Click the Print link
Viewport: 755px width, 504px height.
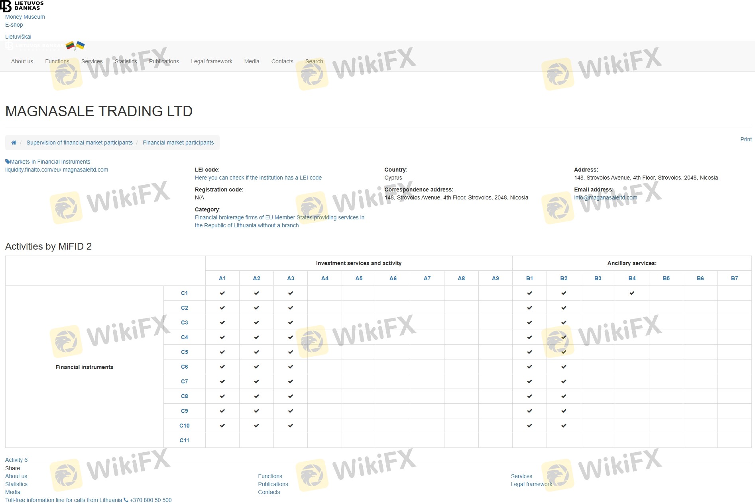point(746,139)
